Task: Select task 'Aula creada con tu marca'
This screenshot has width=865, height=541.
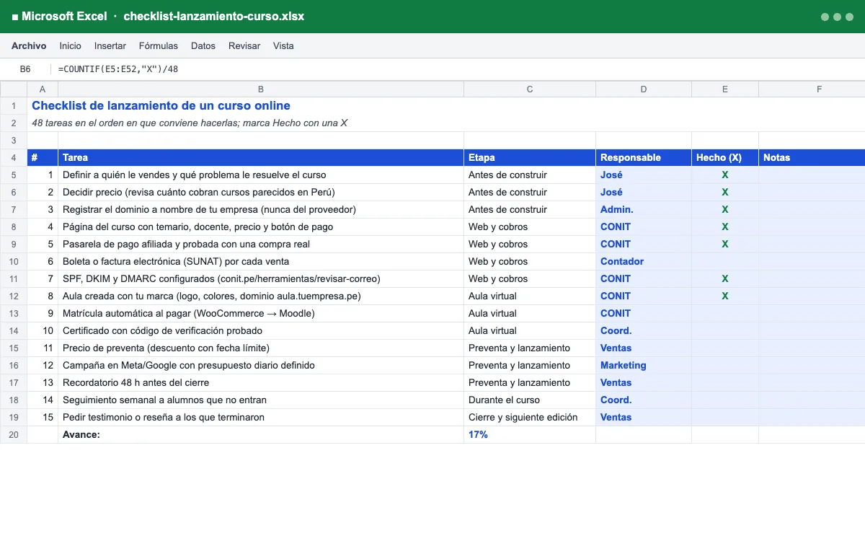Action: click(x=261, y=296)
